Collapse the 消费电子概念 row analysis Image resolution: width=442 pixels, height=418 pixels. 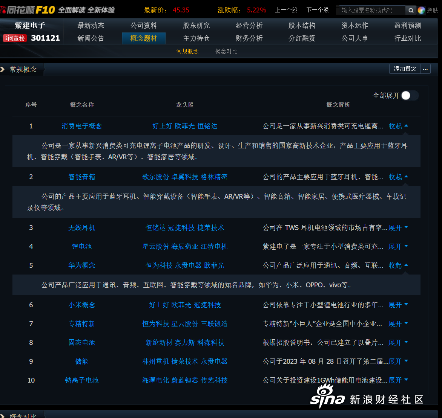398,126
